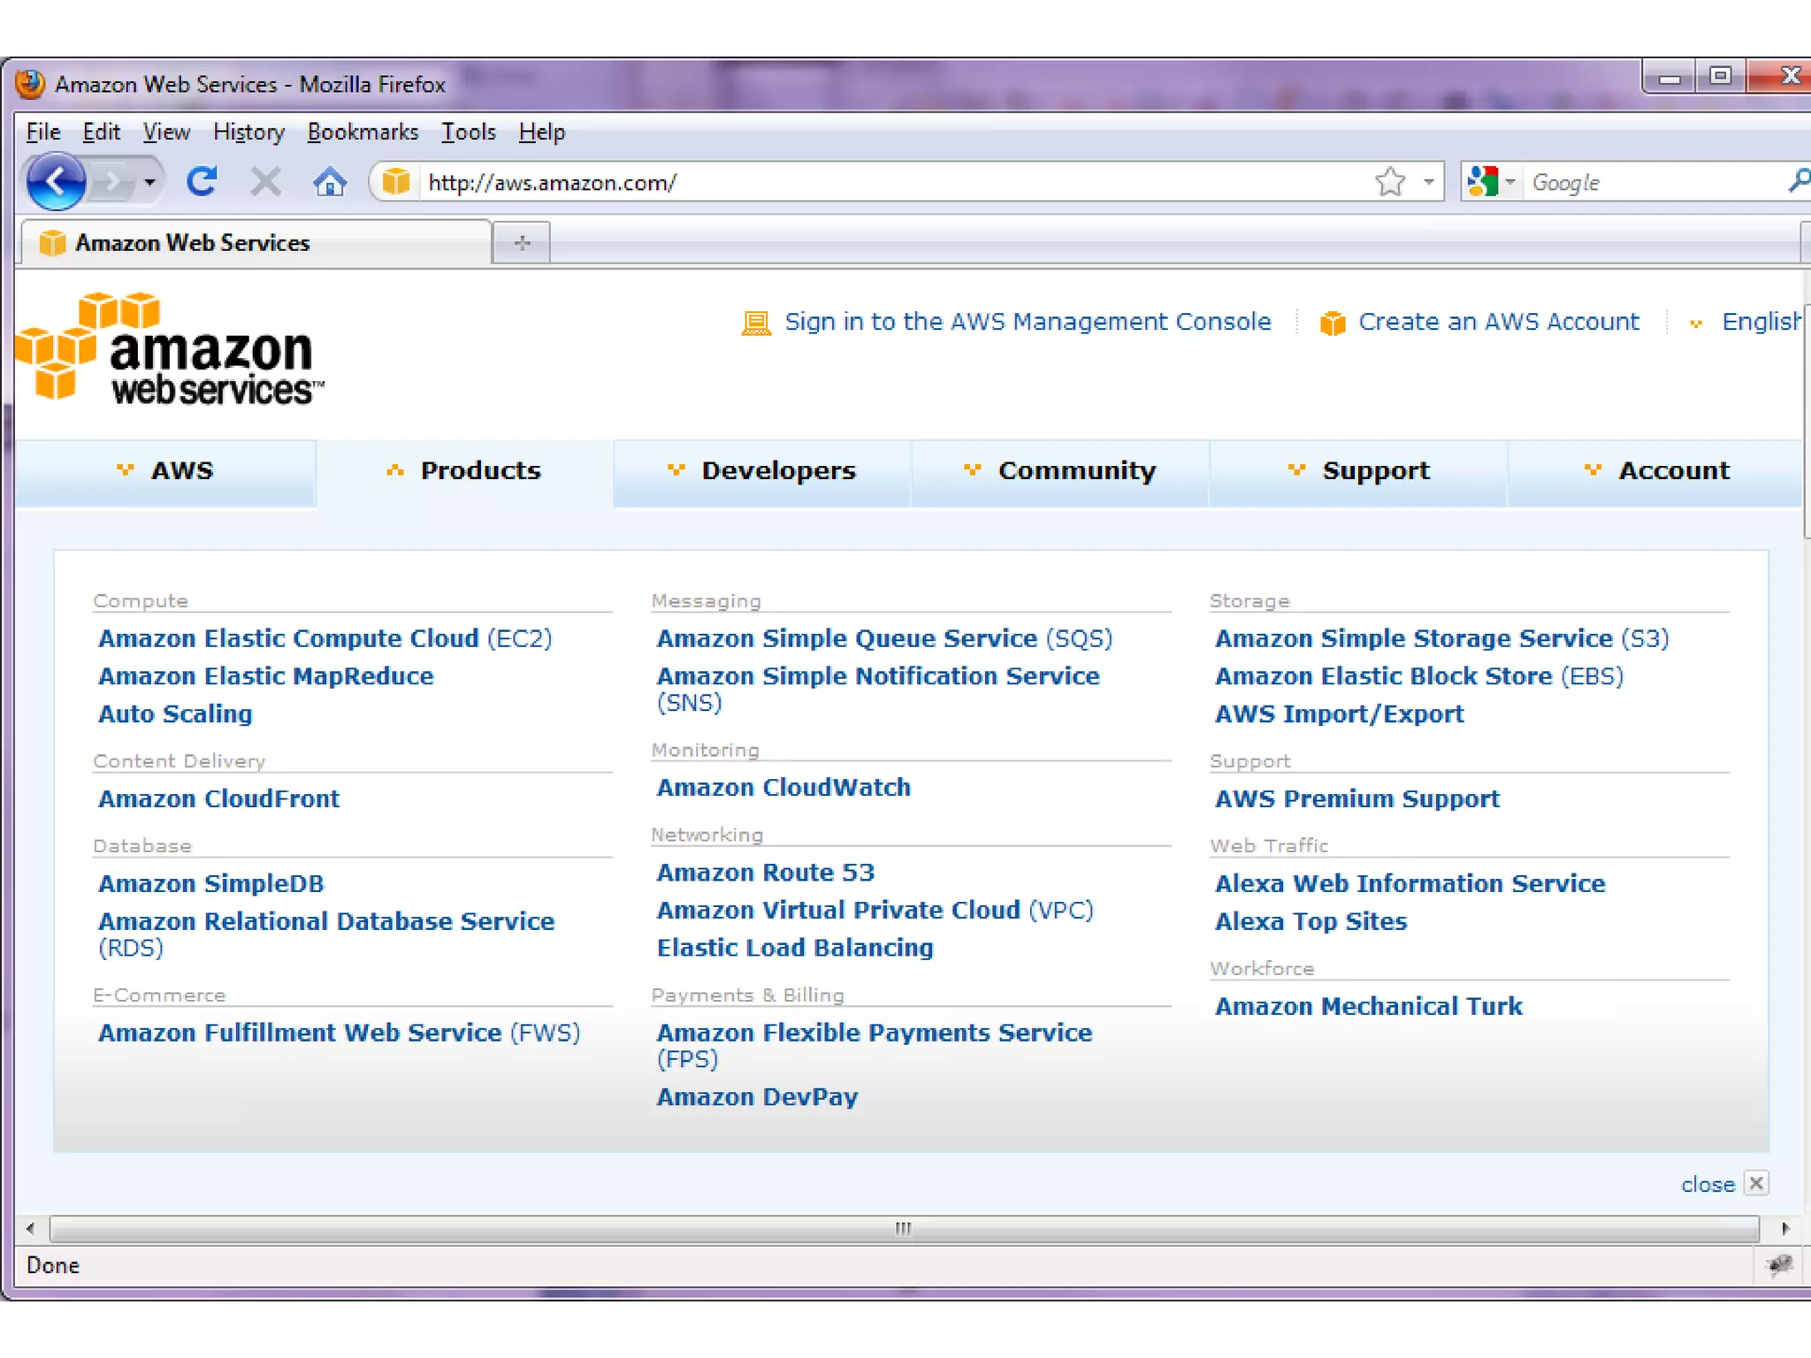Click the browser Back arrow button
Image resolution: width=1811 pixels, height=1358 pixels.
point(56,182)
